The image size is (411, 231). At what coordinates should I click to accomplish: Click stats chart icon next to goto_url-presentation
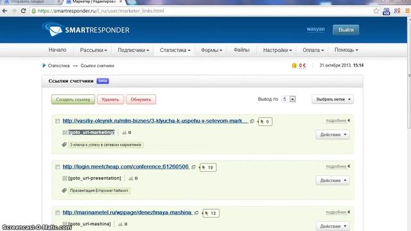pyautogui.click(x=131, y=178)
